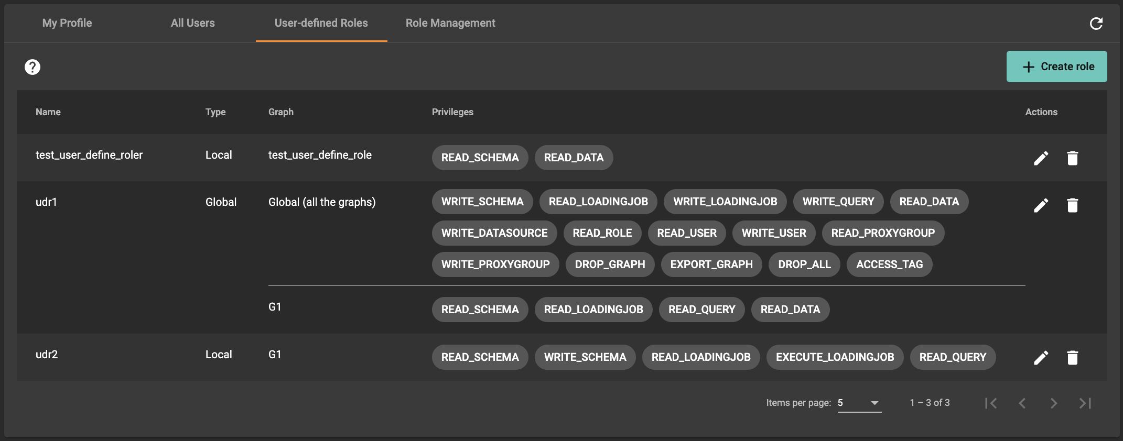Click the DROP_ALL privilege chip for udr1
This screenshot has width=1123, height=441.
coord(804,264)
